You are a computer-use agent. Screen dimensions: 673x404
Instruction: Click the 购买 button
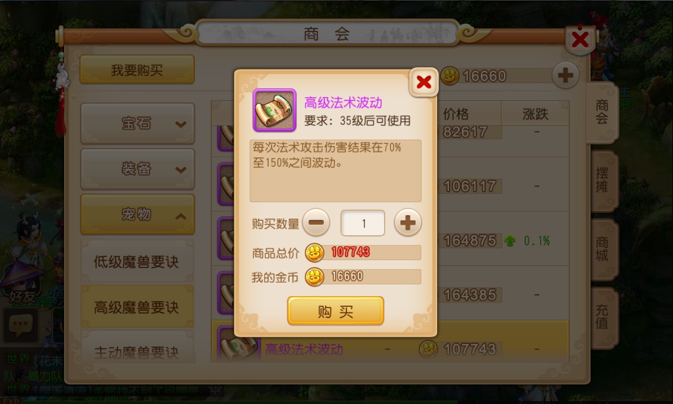pyautogui.click(x=335, y=311)
